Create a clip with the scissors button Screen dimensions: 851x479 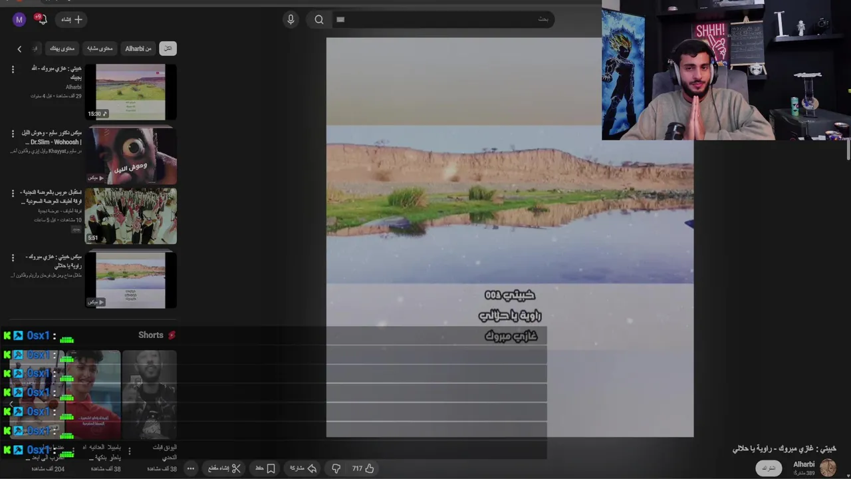pos(224,468)
